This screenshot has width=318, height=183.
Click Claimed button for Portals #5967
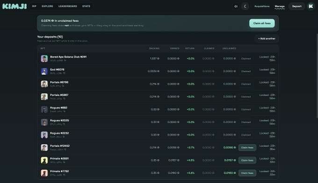click(246, 97)
